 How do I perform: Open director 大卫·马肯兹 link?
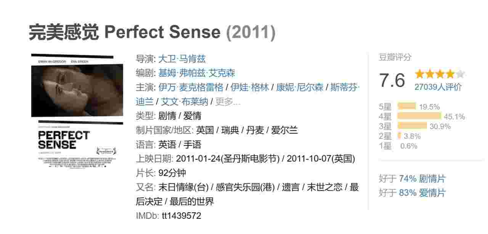(182, 59)
